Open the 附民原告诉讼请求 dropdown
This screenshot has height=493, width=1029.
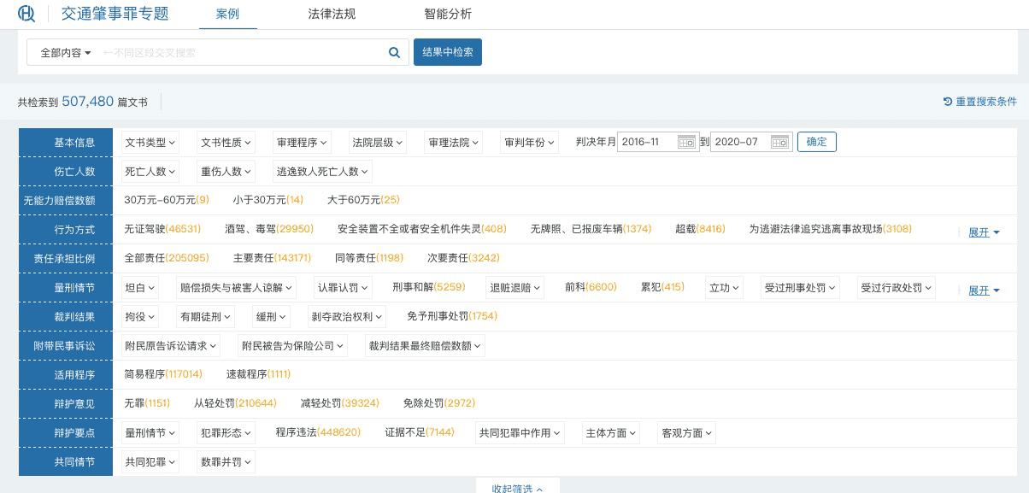171,346
